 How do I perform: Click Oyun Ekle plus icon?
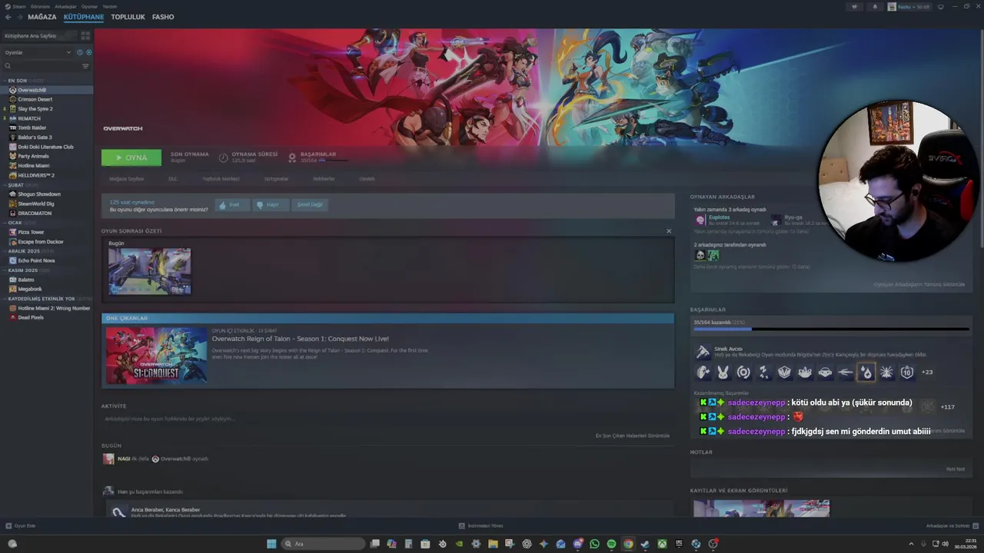pos(8,526)
